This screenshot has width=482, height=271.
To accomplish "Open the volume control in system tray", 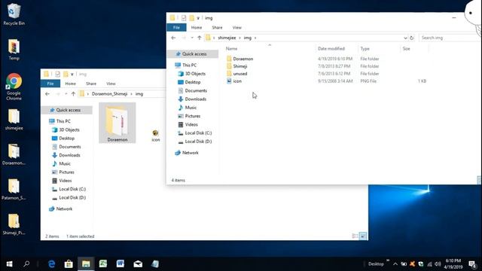I will coord(438,264).
